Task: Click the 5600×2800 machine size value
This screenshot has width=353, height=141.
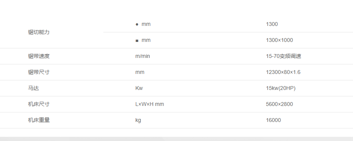Action: [x=279, y=104]
